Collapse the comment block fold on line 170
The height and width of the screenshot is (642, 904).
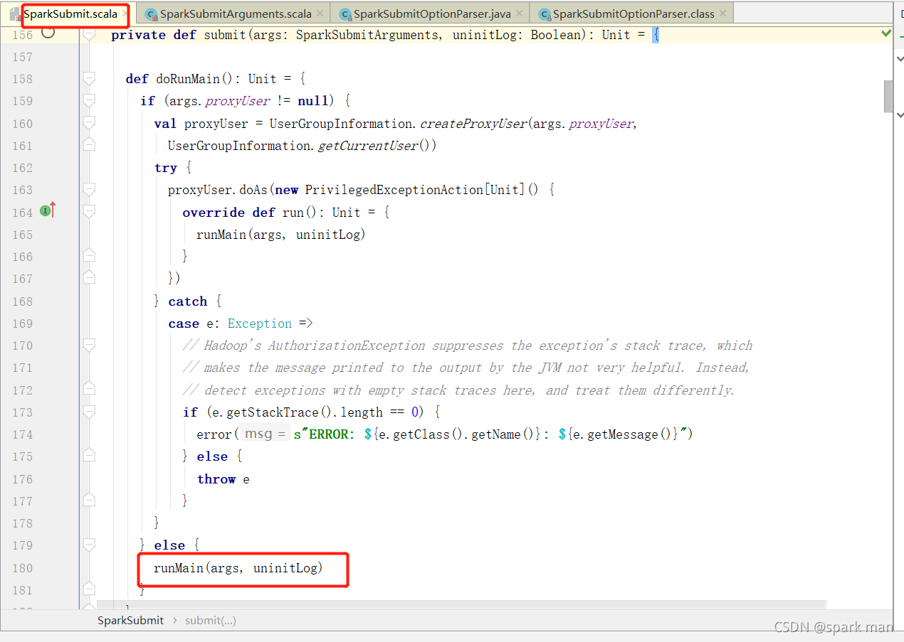click(89, 345)
